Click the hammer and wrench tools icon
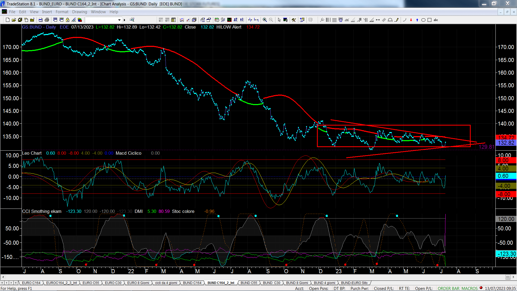The image size is (517, 291). coord(294,20)
